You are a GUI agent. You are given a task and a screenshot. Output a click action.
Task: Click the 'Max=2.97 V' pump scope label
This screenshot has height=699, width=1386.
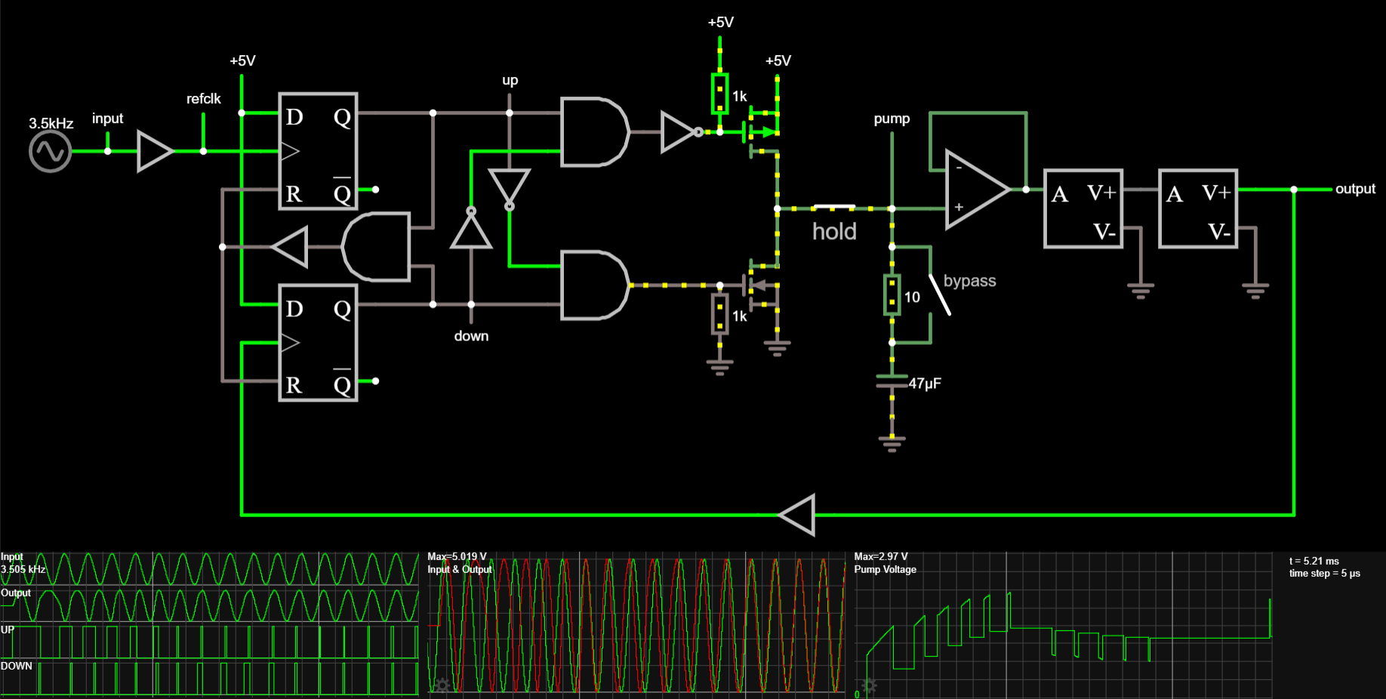(x=881, y=556)
